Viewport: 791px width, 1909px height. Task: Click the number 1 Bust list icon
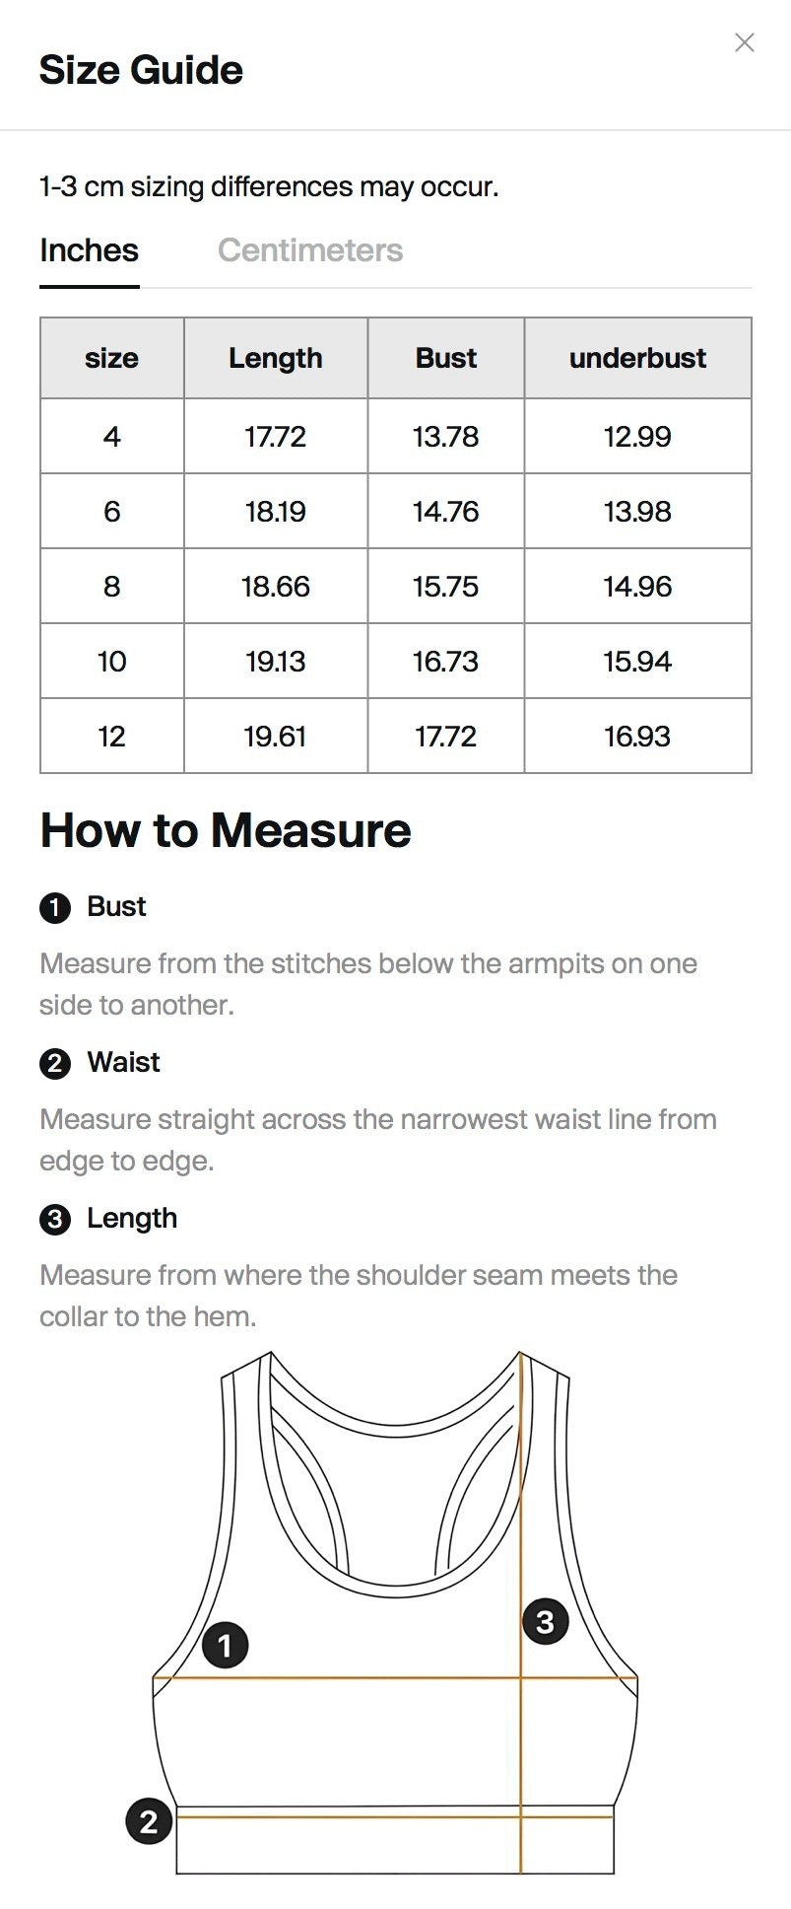(x=55, y=907)
